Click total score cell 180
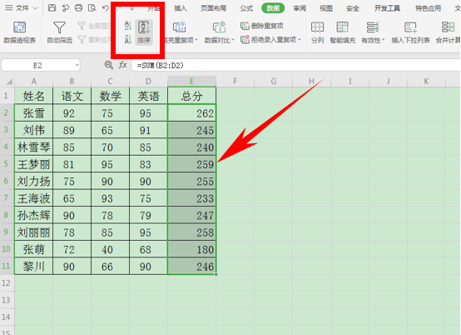This screenshot has height=335, width=461. tap(191, 249)
